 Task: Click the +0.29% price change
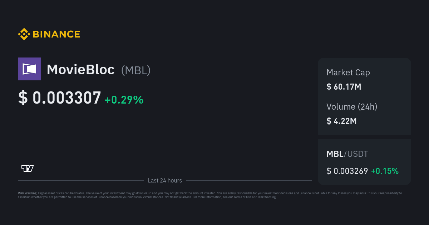click(x=124, y=100)
